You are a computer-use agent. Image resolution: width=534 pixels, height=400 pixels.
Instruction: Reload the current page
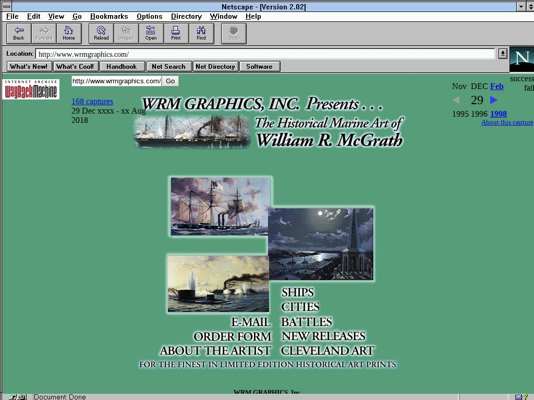(x=101, y=33)
